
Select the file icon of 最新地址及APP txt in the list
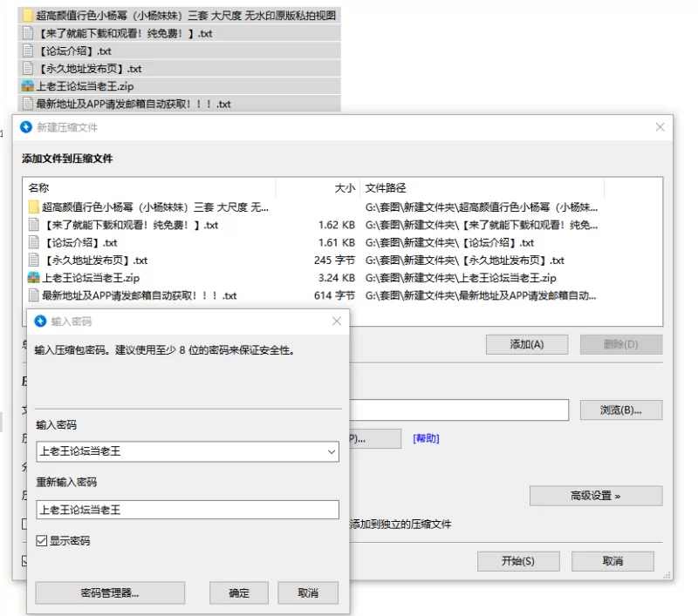pos(34,295)
